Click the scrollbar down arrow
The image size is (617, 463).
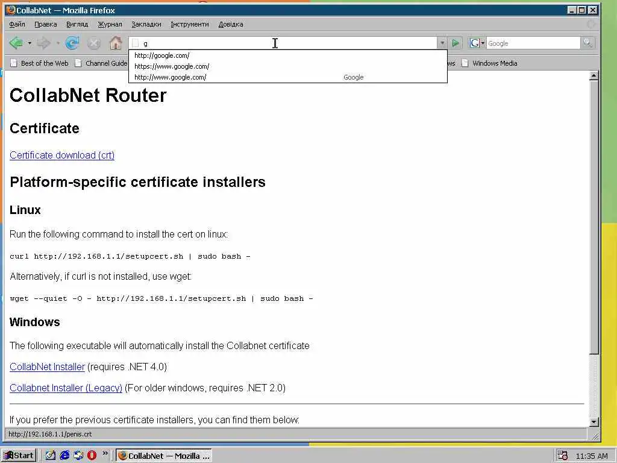pos(594,421)
